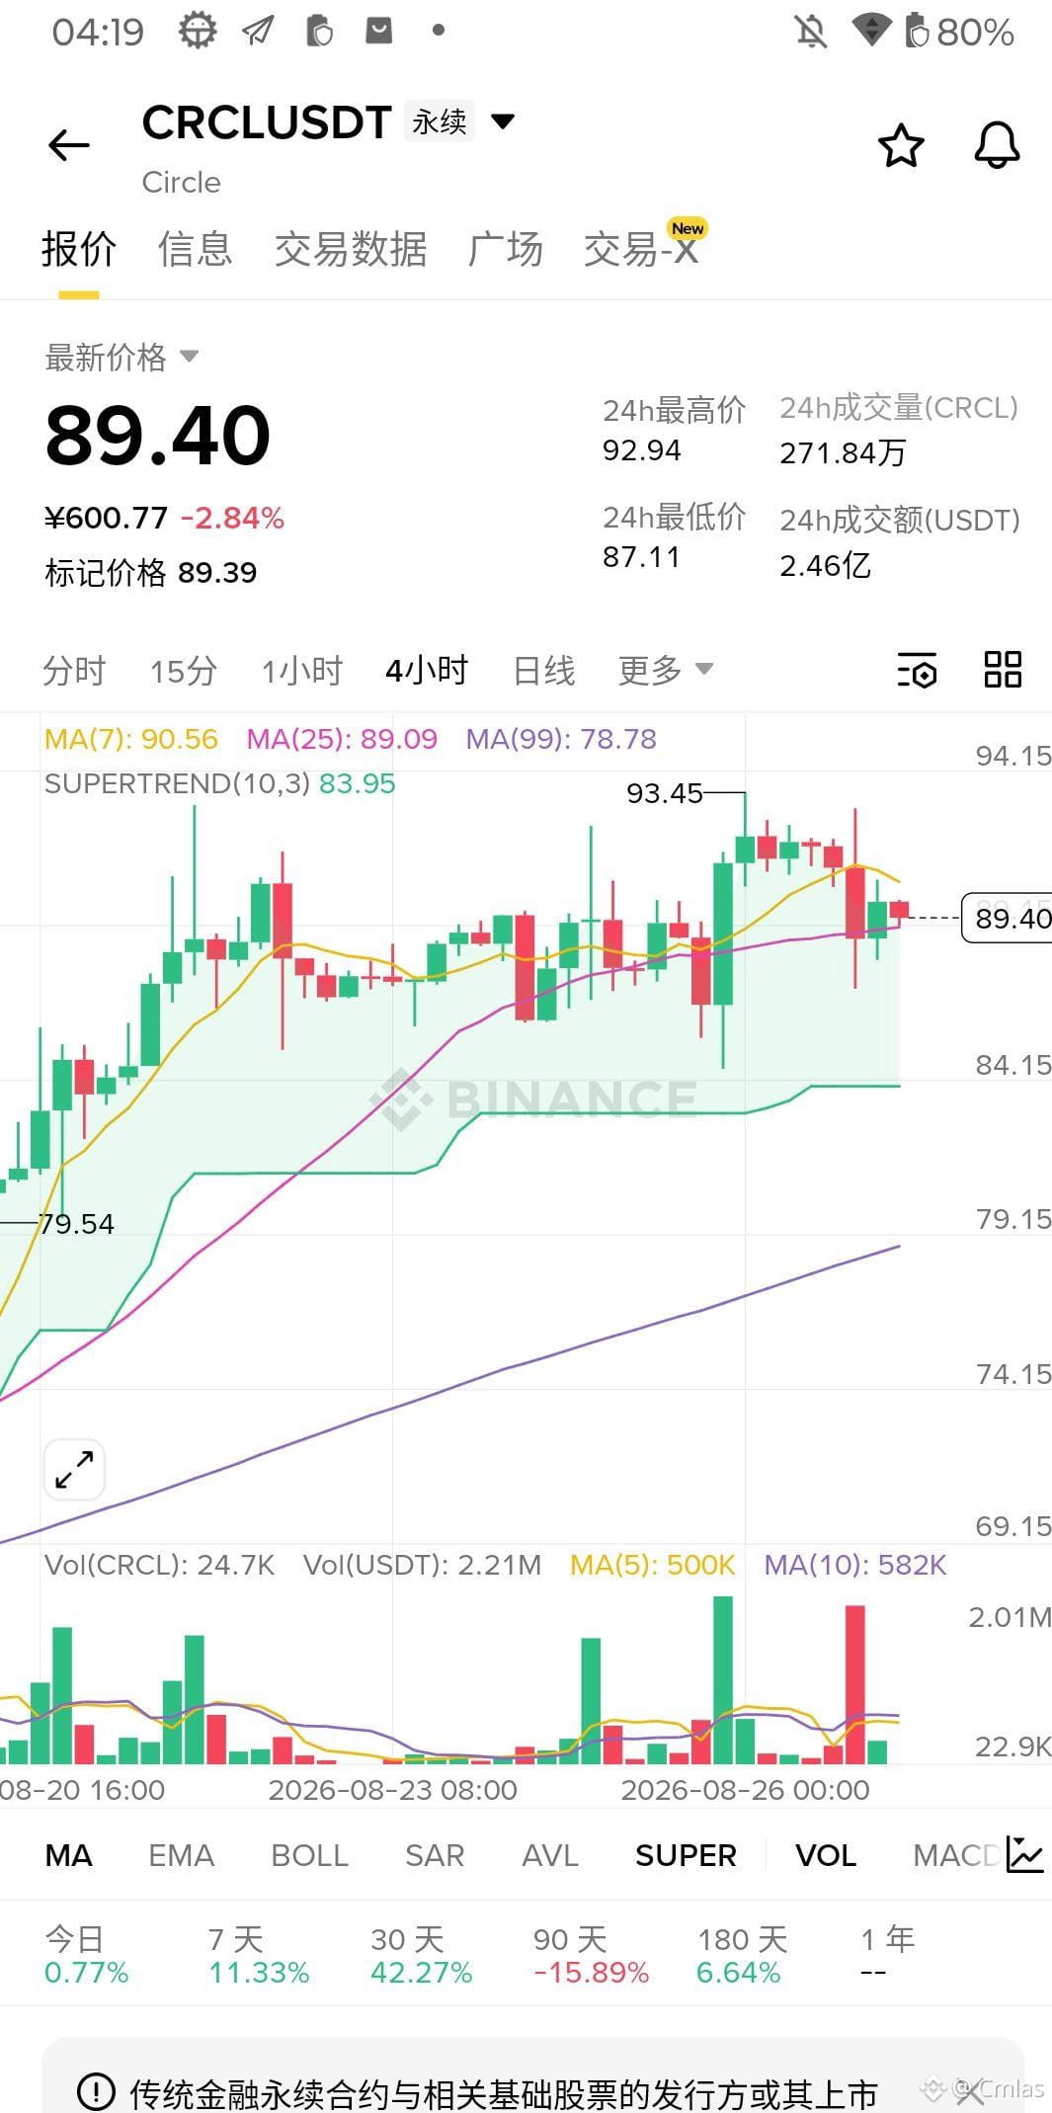Open price alert bell icon
The image size is (1052, 2113).
point(997,145)
